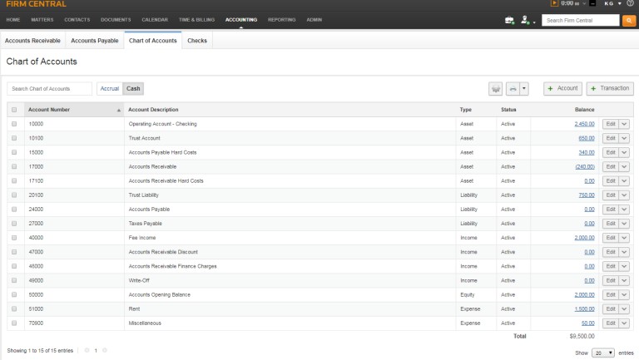Click the briefcase new matter icon

tap(509, 20)
